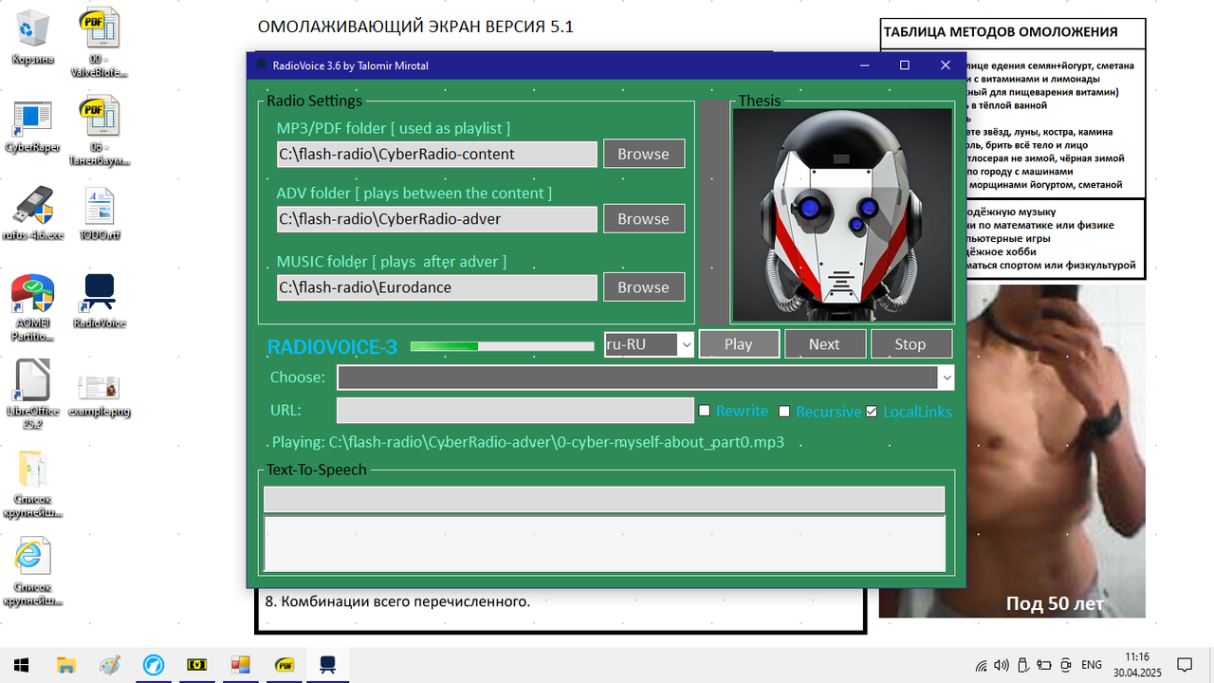Image resolution: width=1214 pixels, height=683 pixels.
Task: Click the ADV folder path field
Action: [x=437, y=219]
